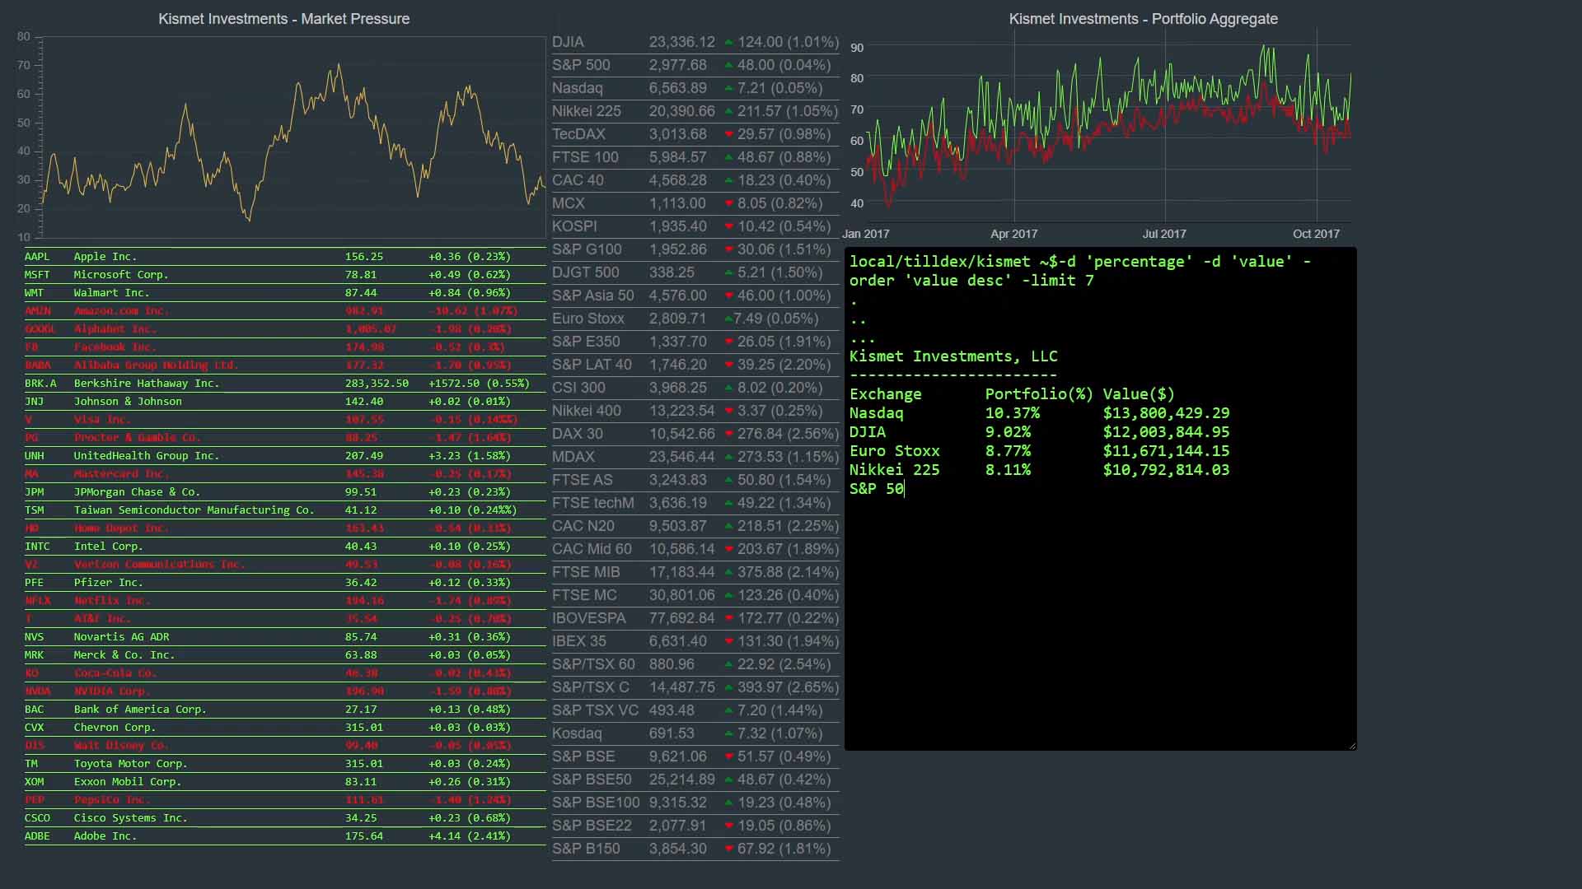Screen dimensions: 1582x889
Task: Click the Exxon Mobil Corp. row name
Action: (128, 782)
